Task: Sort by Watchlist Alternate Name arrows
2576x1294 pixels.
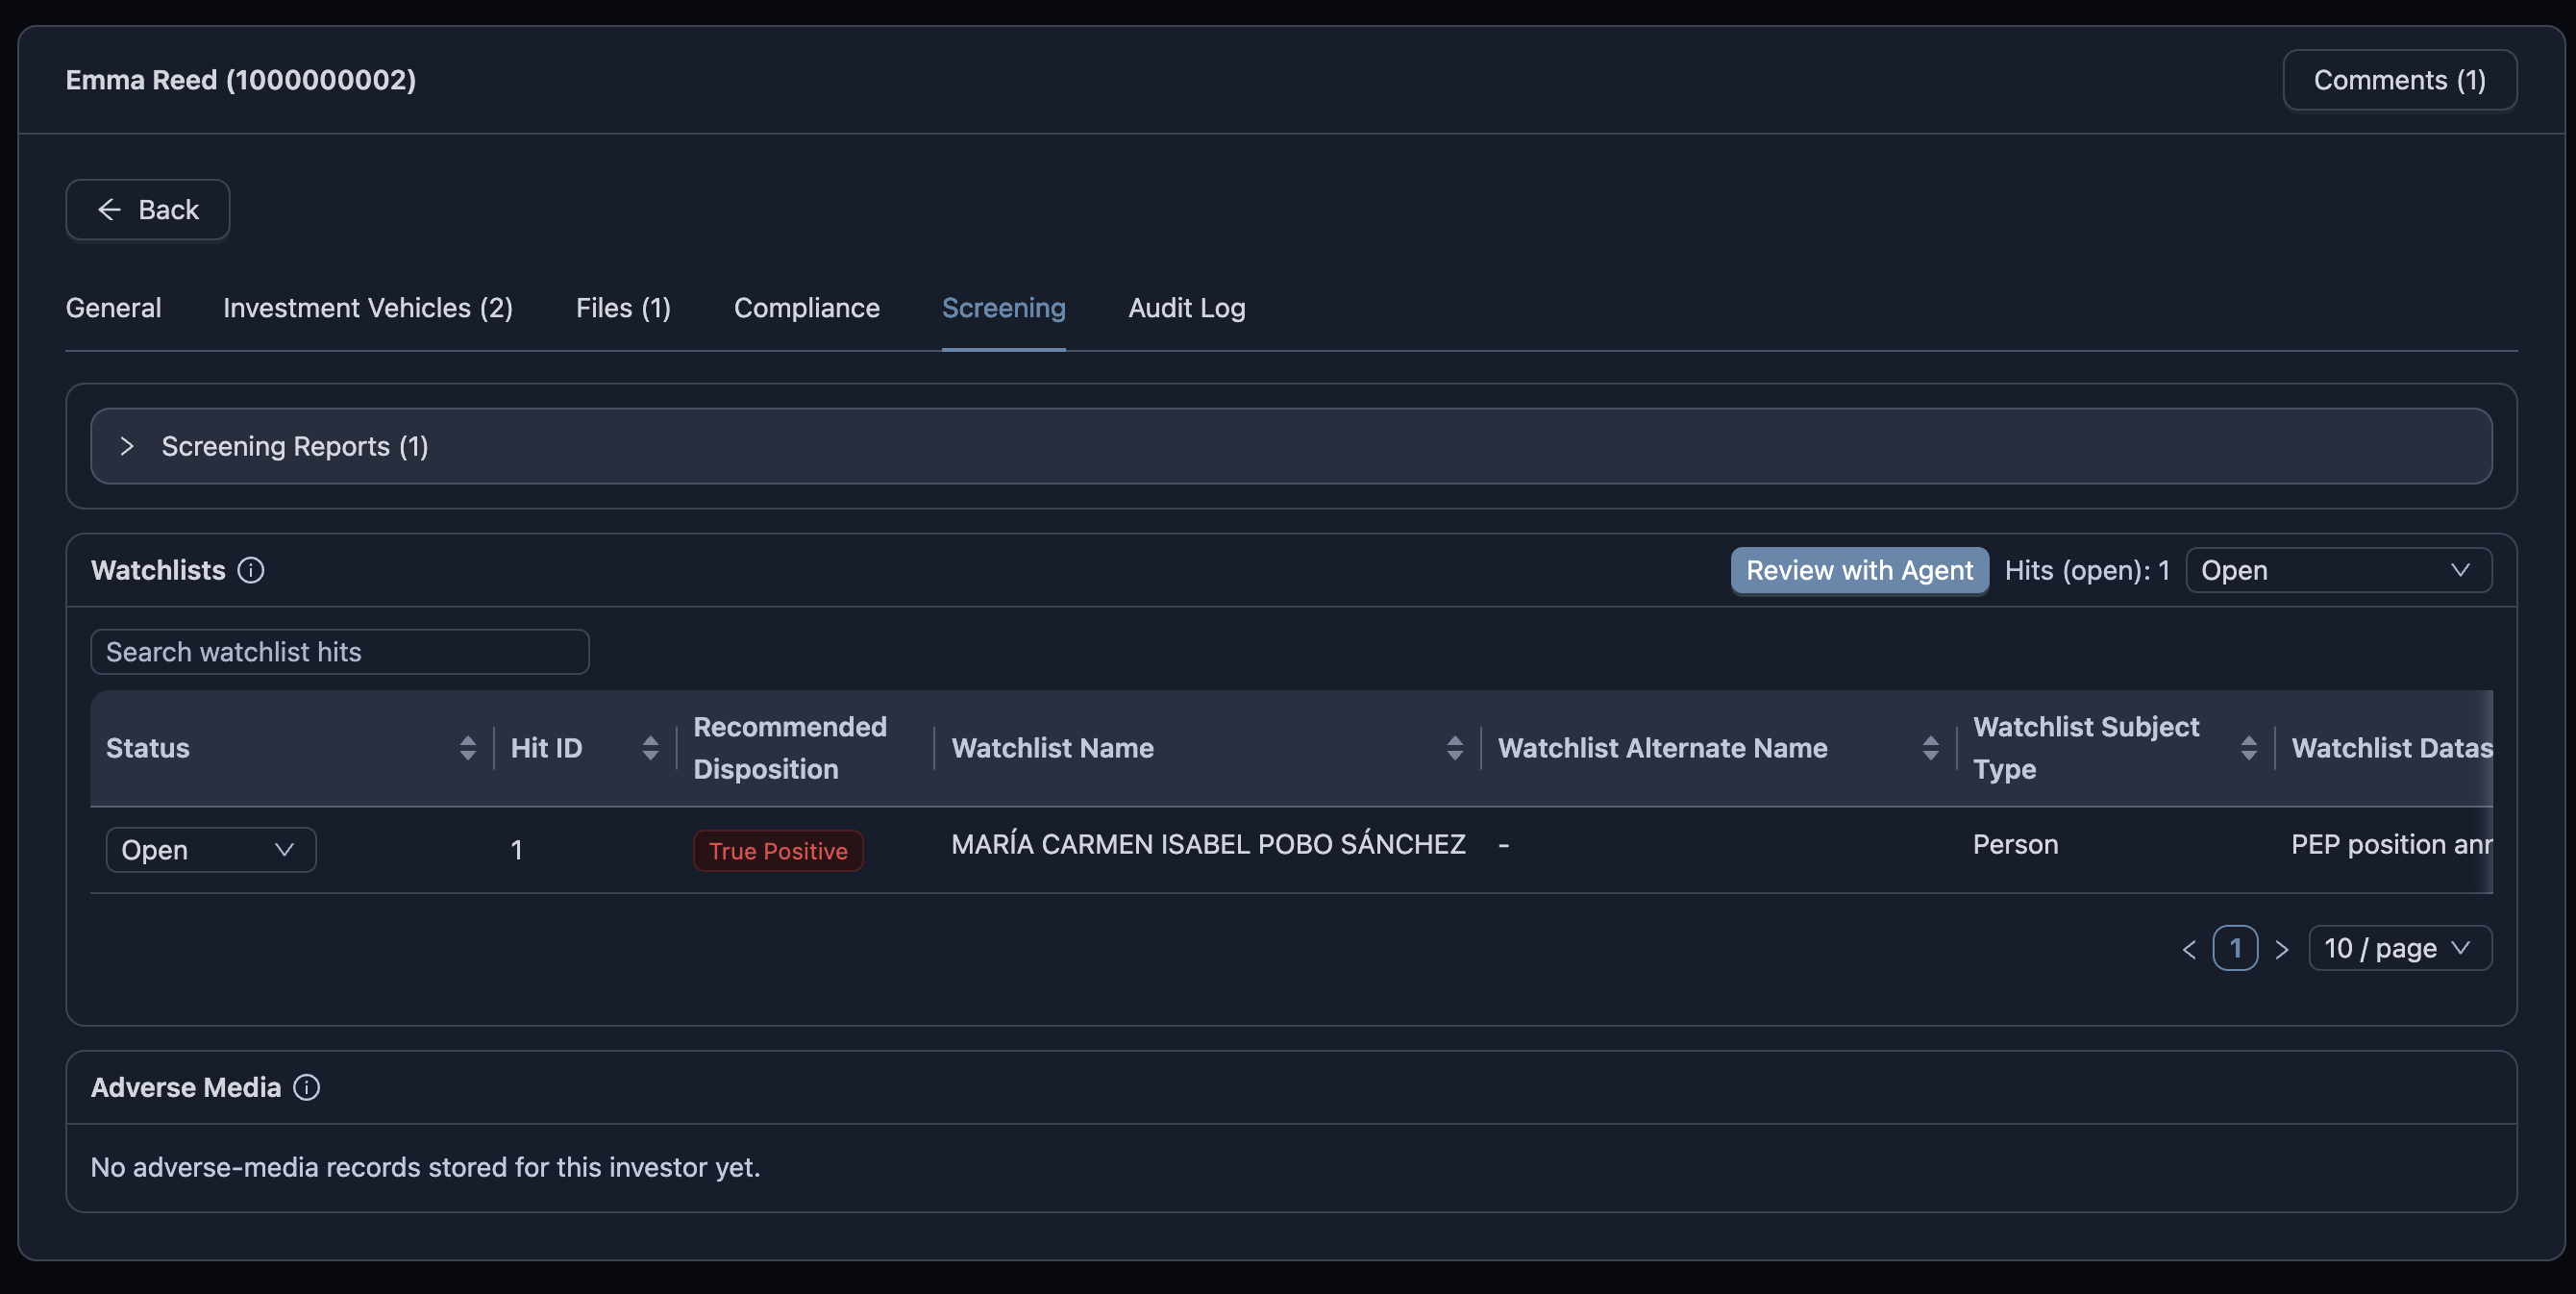Action: pos(1930,748)
